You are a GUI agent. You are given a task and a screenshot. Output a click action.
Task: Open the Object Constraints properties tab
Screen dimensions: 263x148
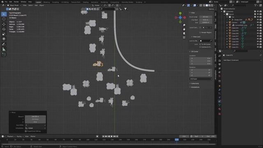click(x=219, y=102)
